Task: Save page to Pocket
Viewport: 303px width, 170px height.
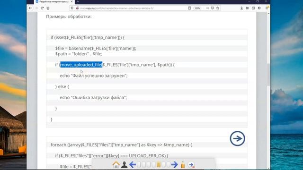Action: [213, 8]
